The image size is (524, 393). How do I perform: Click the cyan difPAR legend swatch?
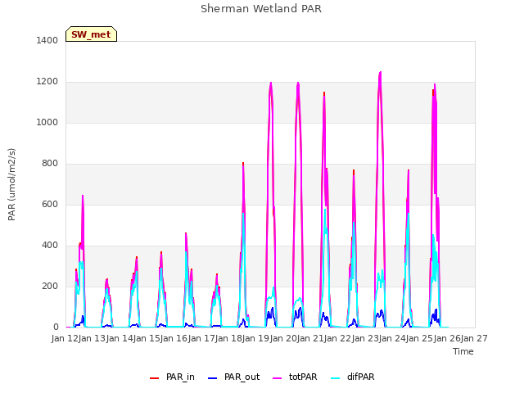pyautogui.click(x=335, y=378)
